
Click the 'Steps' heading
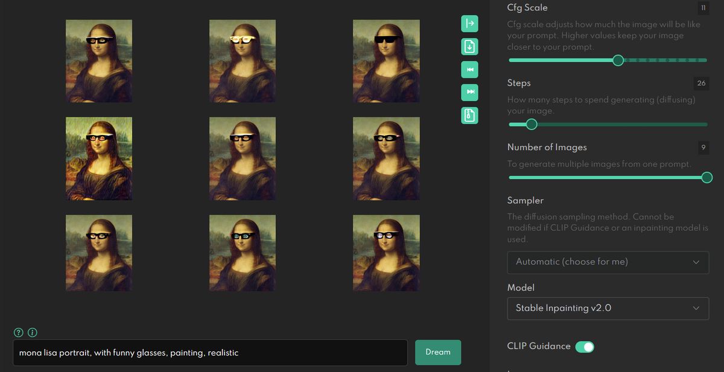[x=519, y=83]
